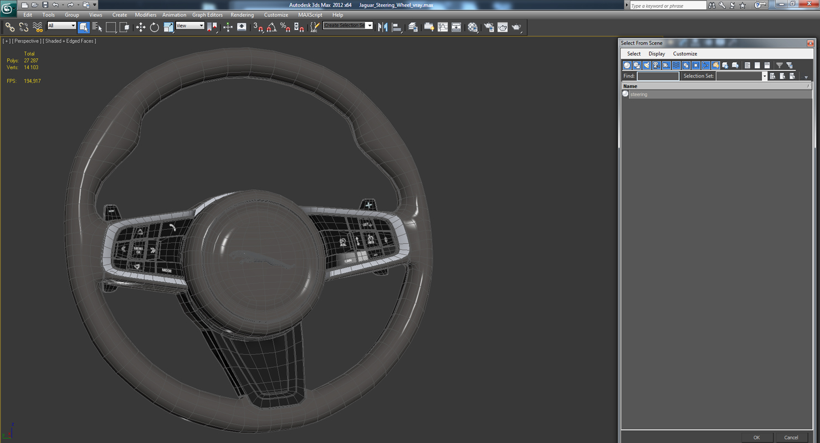
Task: Toggle Keyboard Shortcut Override icon
Action: point(242,27)
